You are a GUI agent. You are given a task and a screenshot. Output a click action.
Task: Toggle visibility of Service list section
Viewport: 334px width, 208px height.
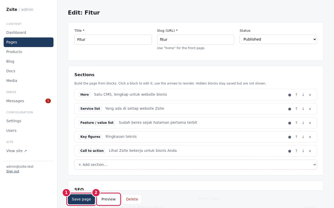pyautogui.click(x=290, y=109)
